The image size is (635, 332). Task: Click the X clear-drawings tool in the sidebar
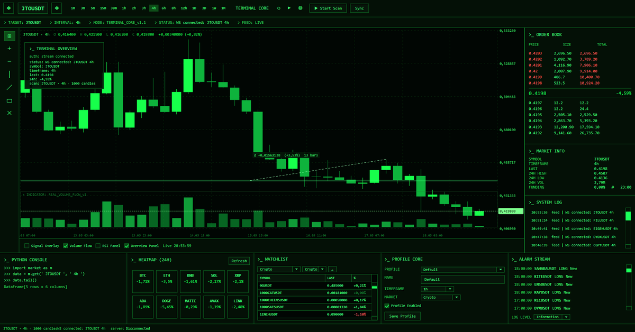10,113
